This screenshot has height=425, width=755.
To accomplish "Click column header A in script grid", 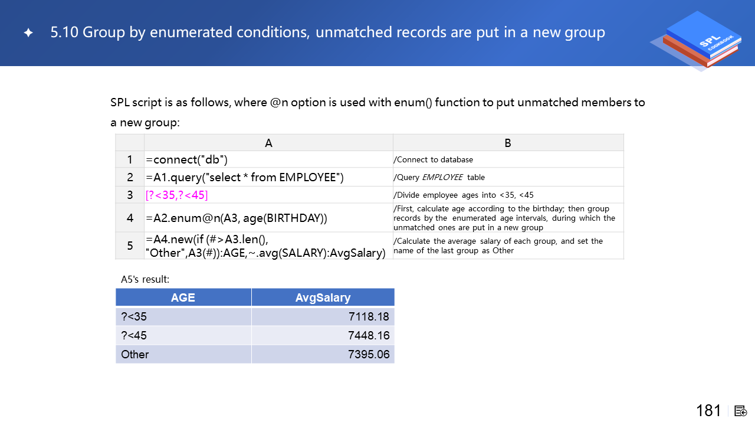I will (x=268, y=143).
